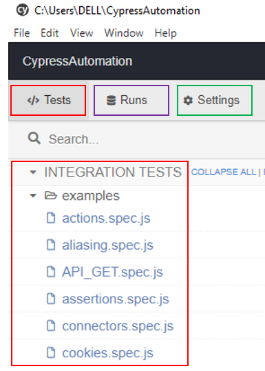Image resolution: width=265 pixels, height=371 pixels.
Task: Click the file icon beside connectors.spec.js
Action: click(x=51, y=325)
